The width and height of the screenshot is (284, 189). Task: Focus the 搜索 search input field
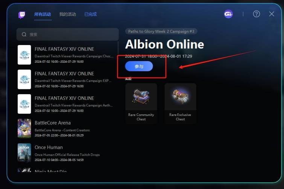click(x=68, y=34)
